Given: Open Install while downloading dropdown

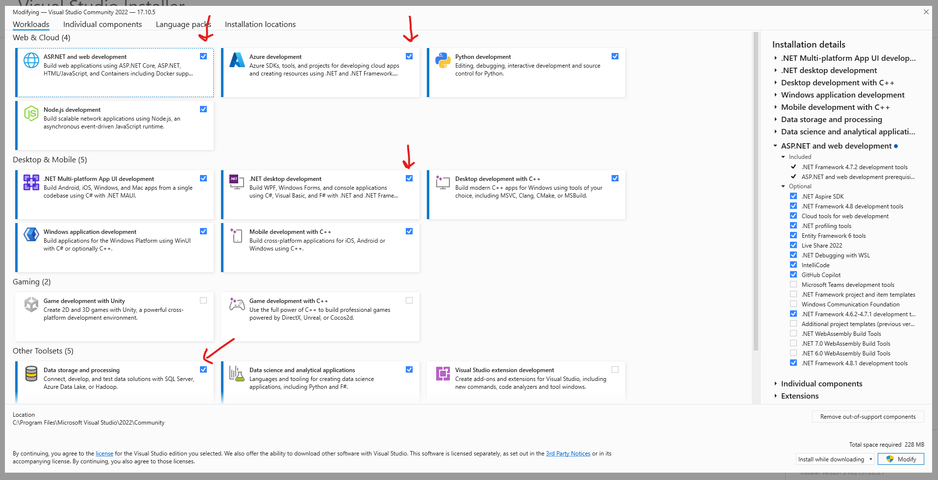Looking at the screenshot, I should click(x=835, y=459).
